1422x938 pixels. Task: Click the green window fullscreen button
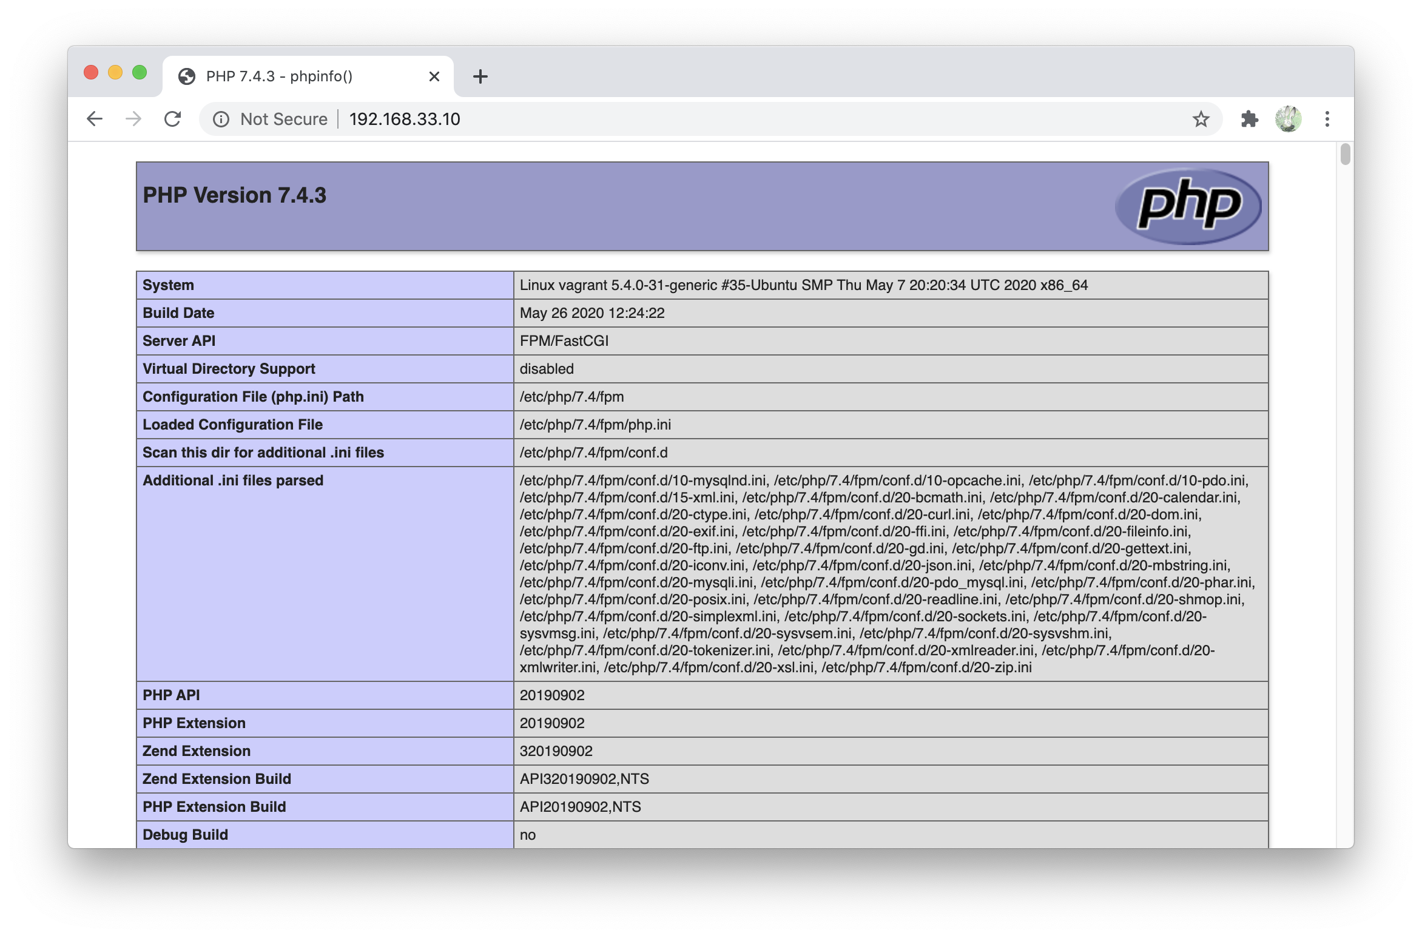point(140,73)
